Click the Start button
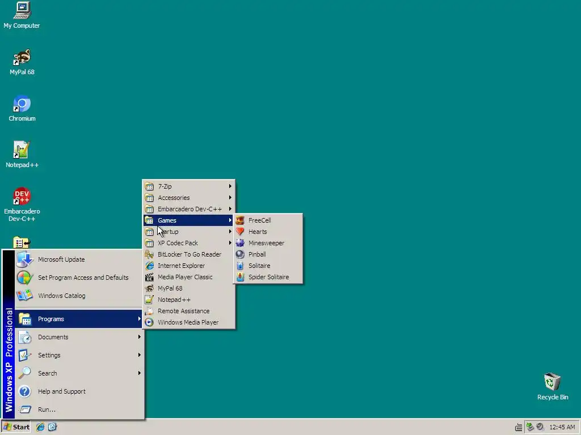This screenshot has width=581, height=435. (16, 427)
